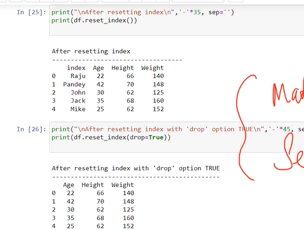Click the 'Weight' header in first output table
This screenshot has height=230, width=304.
click(152, 68)
